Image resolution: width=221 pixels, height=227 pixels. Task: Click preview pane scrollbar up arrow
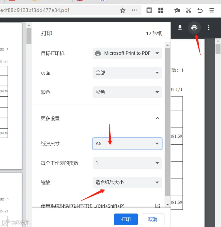(29, 25)
